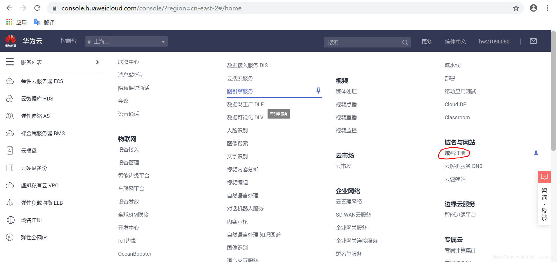The width and height of the screenshot is (557, 262).
Task: Bookmark the page with the star icon
Action: coord(516,8)
